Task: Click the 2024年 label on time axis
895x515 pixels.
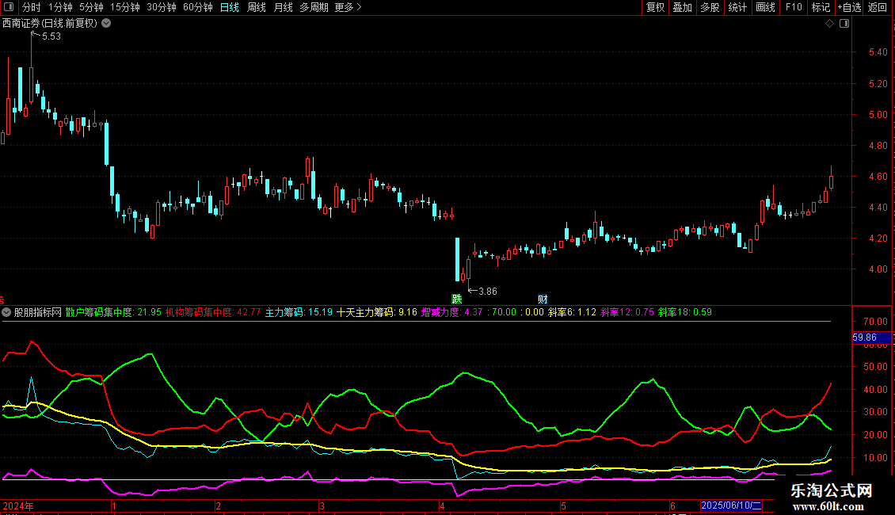Action: (18, 505)
